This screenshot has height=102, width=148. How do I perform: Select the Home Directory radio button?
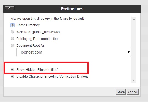click(12, 25)
